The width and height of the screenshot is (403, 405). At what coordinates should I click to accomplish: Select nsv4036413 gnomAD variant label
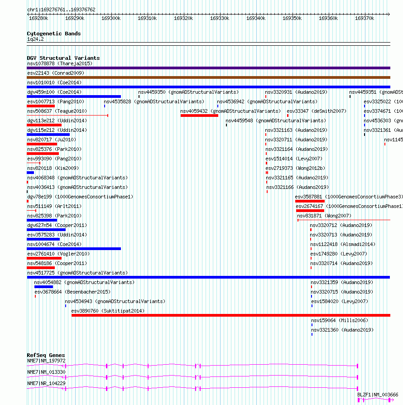point(77,188)
